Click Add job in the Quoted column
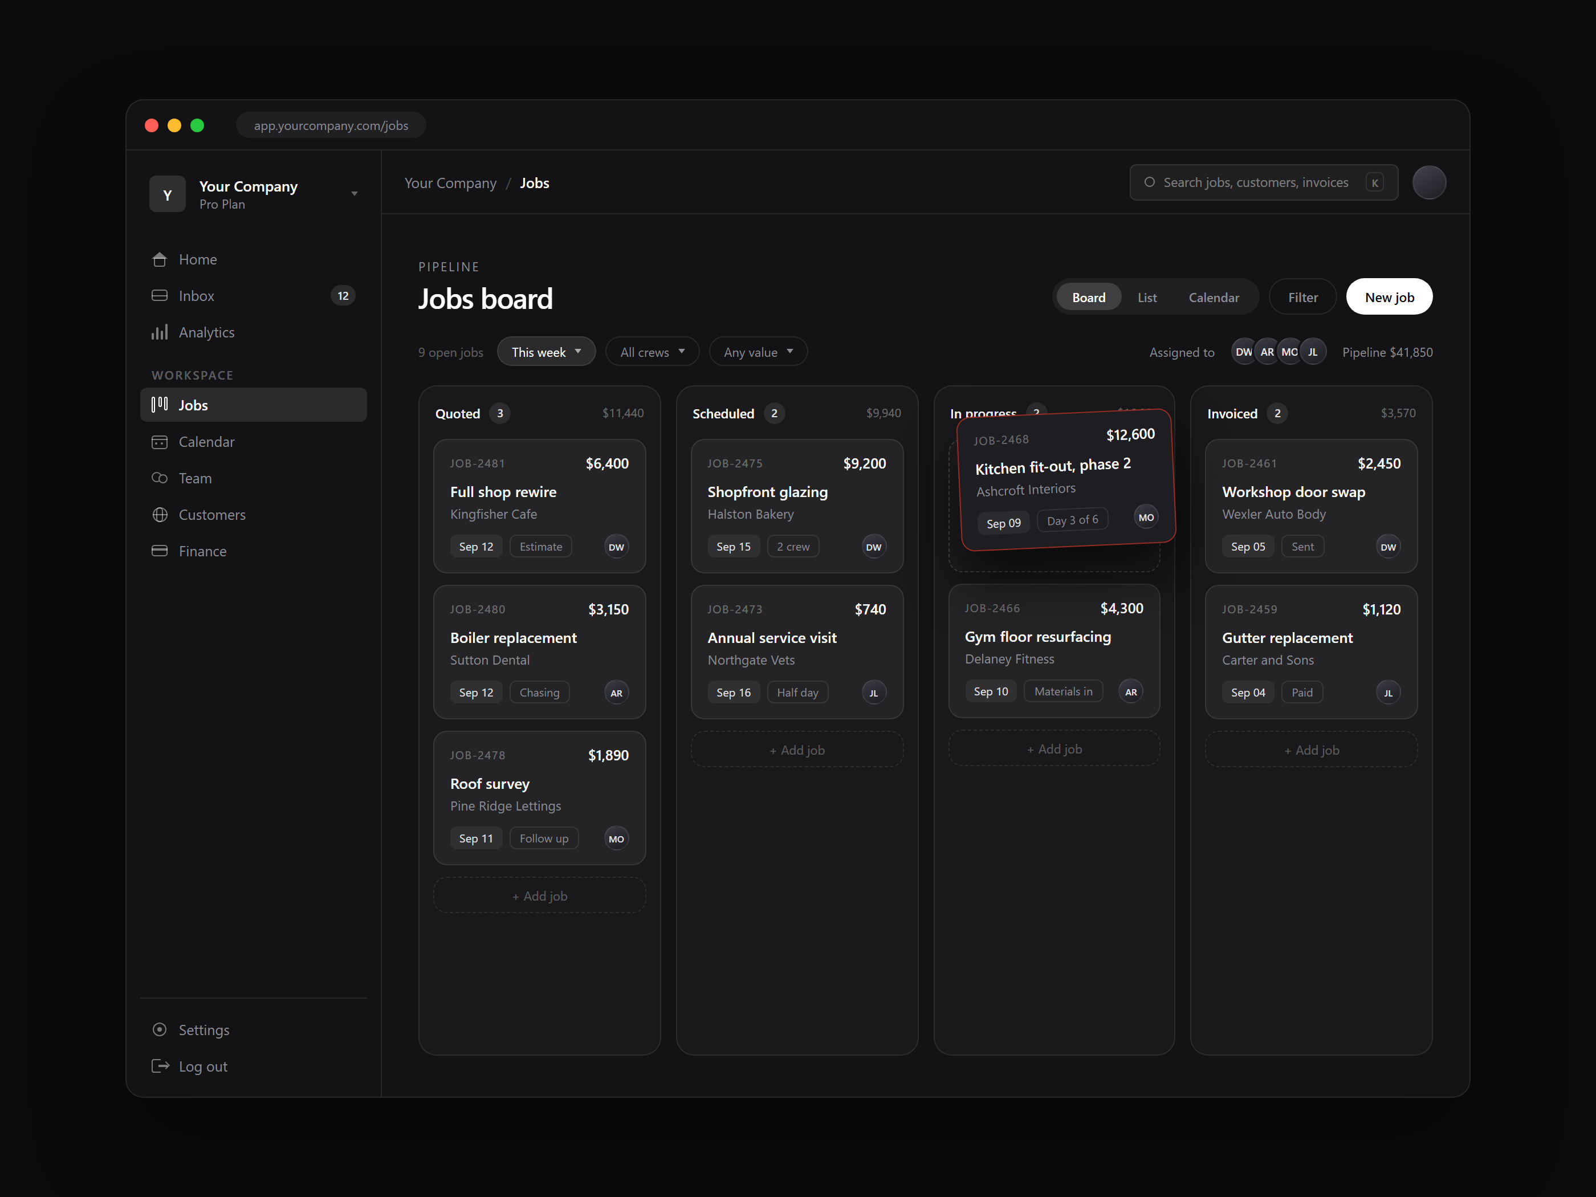1596x1197 pixels. [x=540, y=895]
